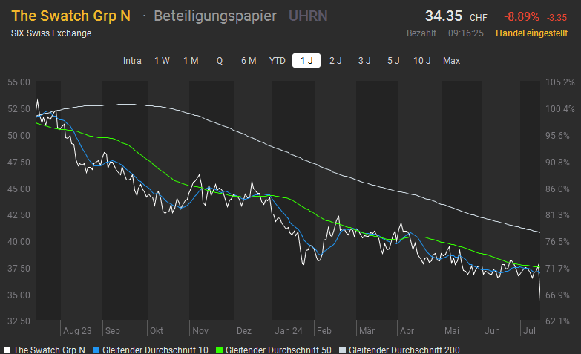Open The Swatch Grp N orange title
This screenshot has height=354, width=581.
[x=70, y=16]
